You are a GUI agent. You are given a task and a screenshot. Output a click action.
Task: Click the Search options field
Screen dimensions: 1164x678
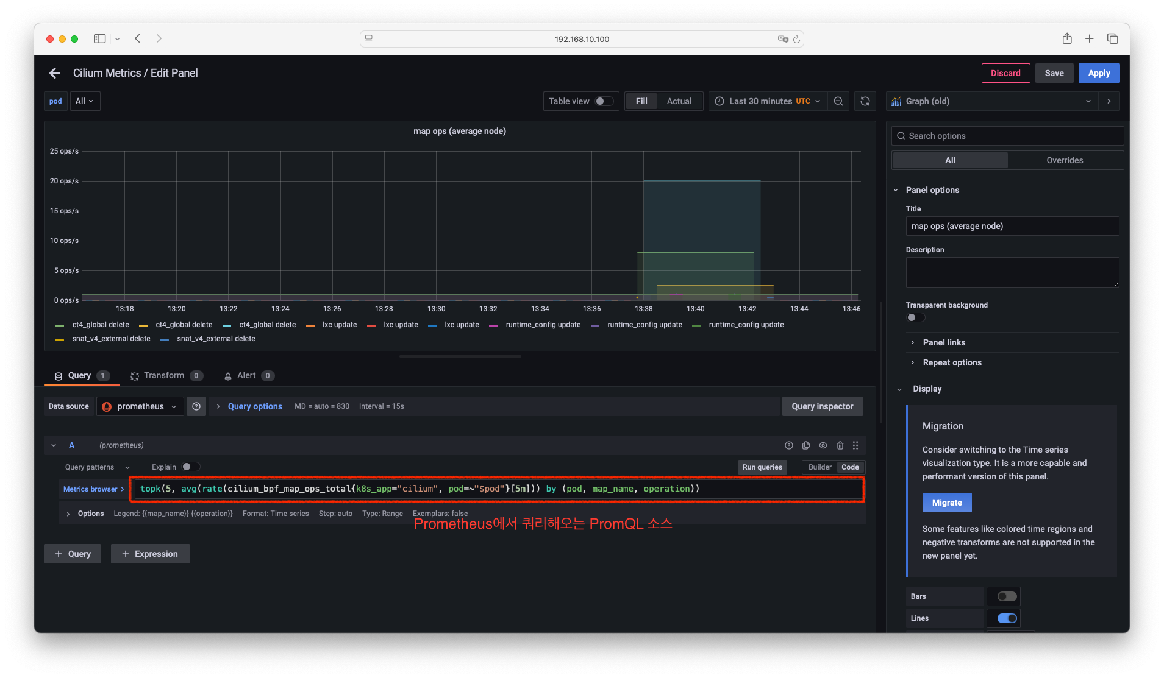click(1007, 136)
